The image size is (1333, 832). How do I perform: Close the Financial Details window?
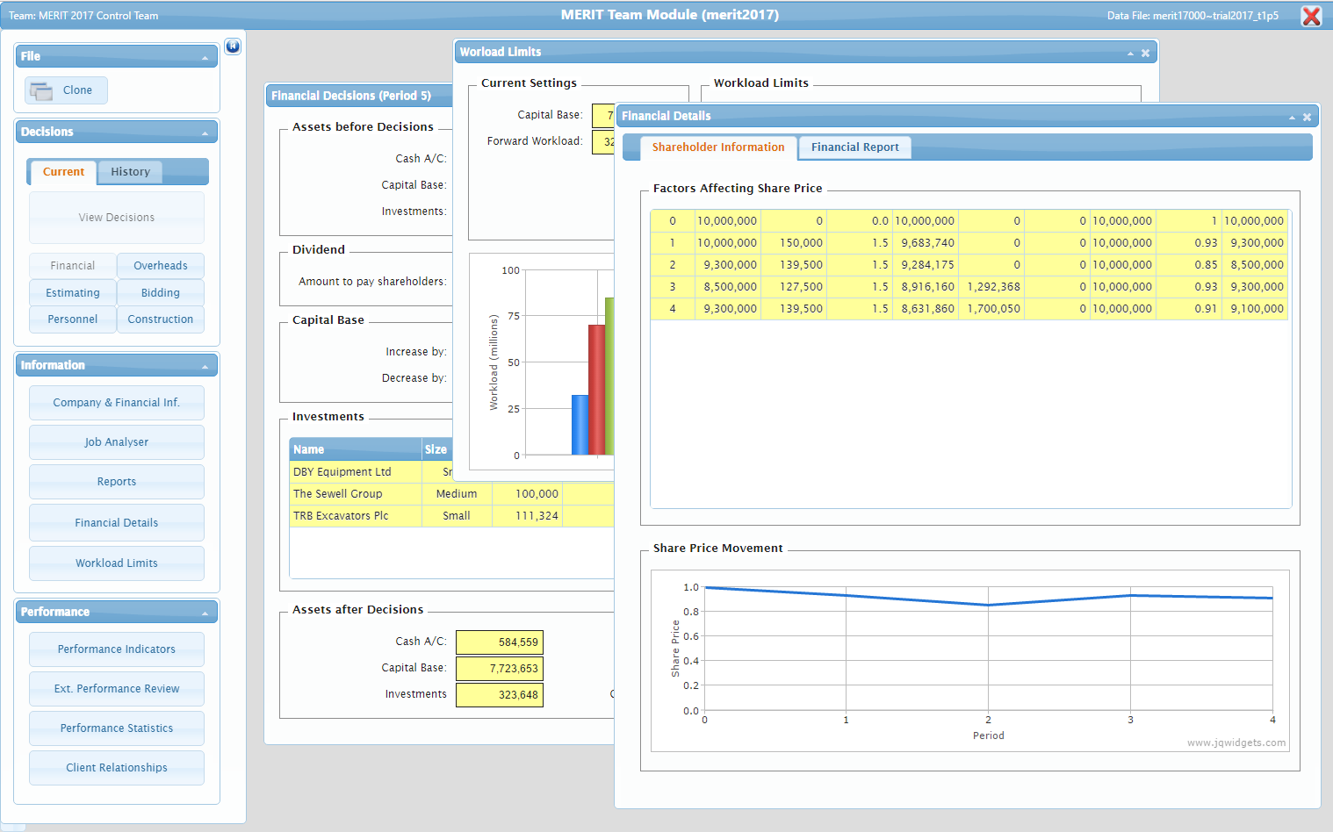pyautogui.click(x=1307, y=117)
